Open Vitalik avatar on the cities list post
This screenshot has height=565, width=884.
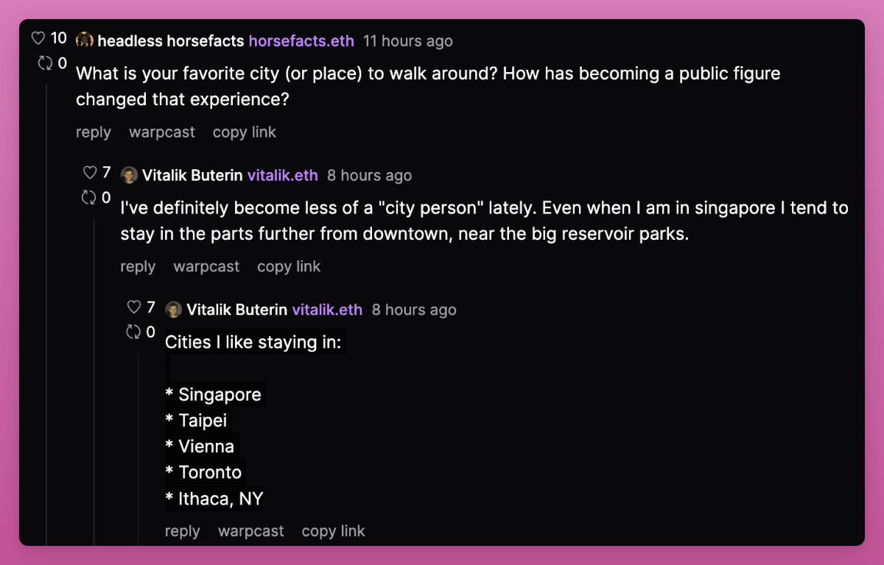coord(173,310)
